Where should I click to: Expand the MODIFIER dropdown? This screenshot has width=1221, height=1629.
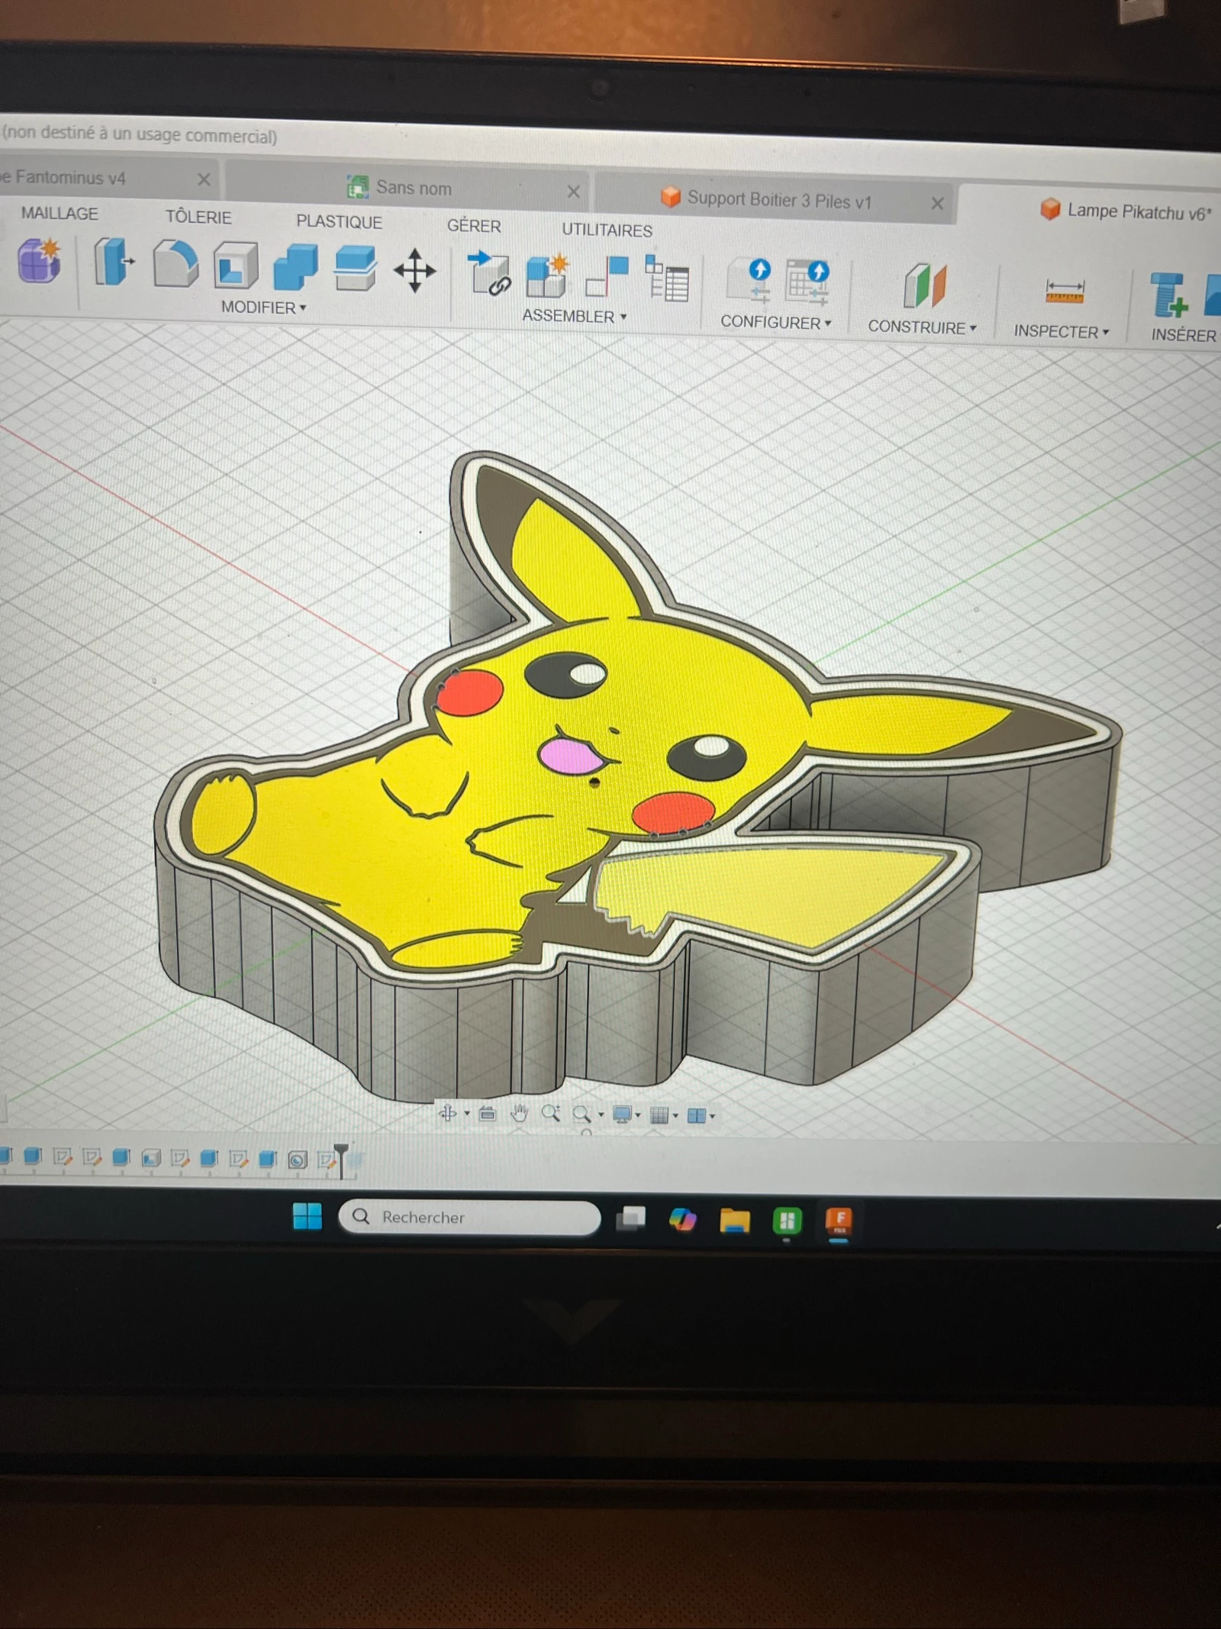tap(264, 307)
